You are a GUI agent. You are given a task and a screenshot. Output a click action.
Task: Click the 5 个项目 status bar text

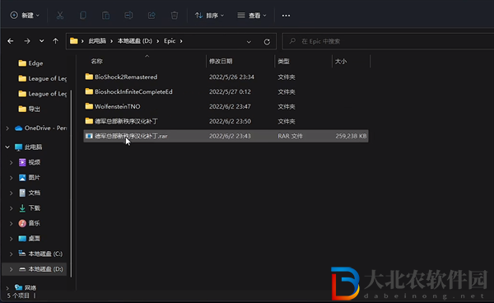18,296
